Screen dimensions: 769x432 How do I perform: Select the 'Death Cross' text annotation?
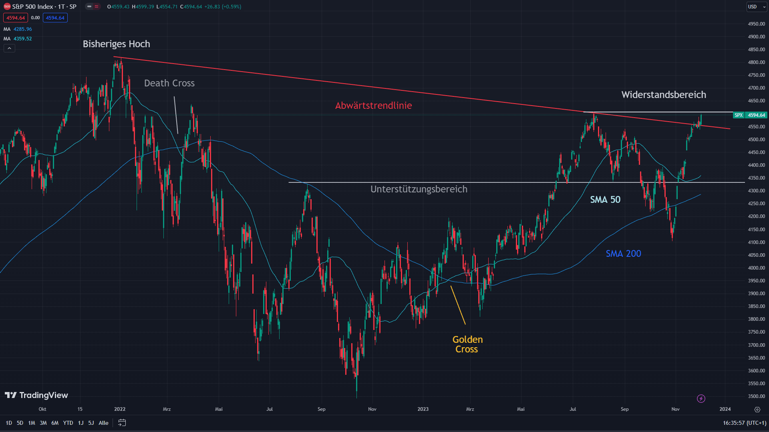169,83
